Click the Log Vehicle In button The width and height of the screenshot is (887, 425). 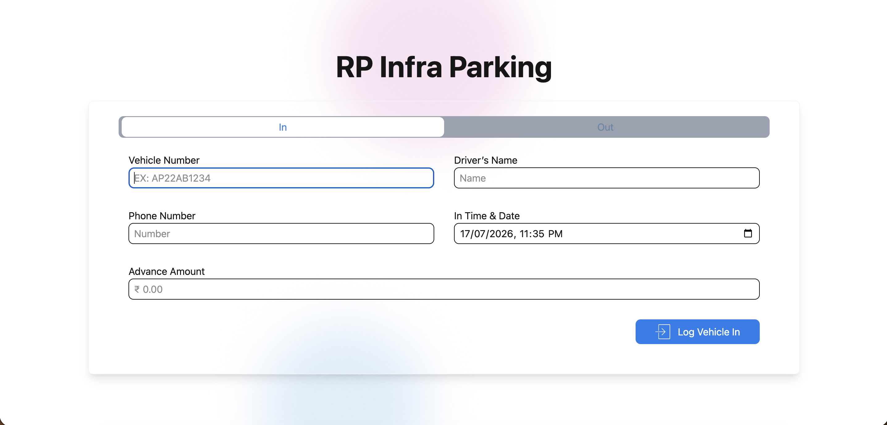point(697,332)
